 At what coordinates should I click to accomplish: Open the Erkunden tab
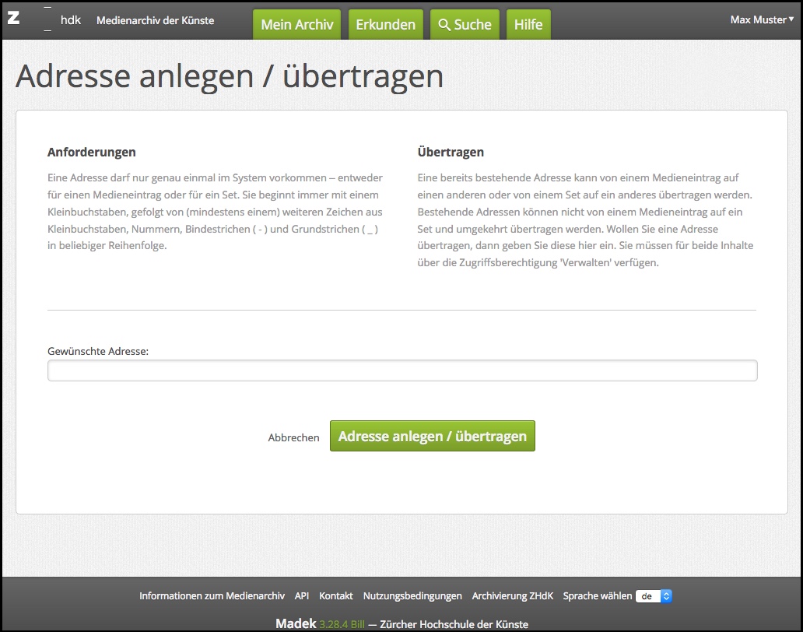385,25
